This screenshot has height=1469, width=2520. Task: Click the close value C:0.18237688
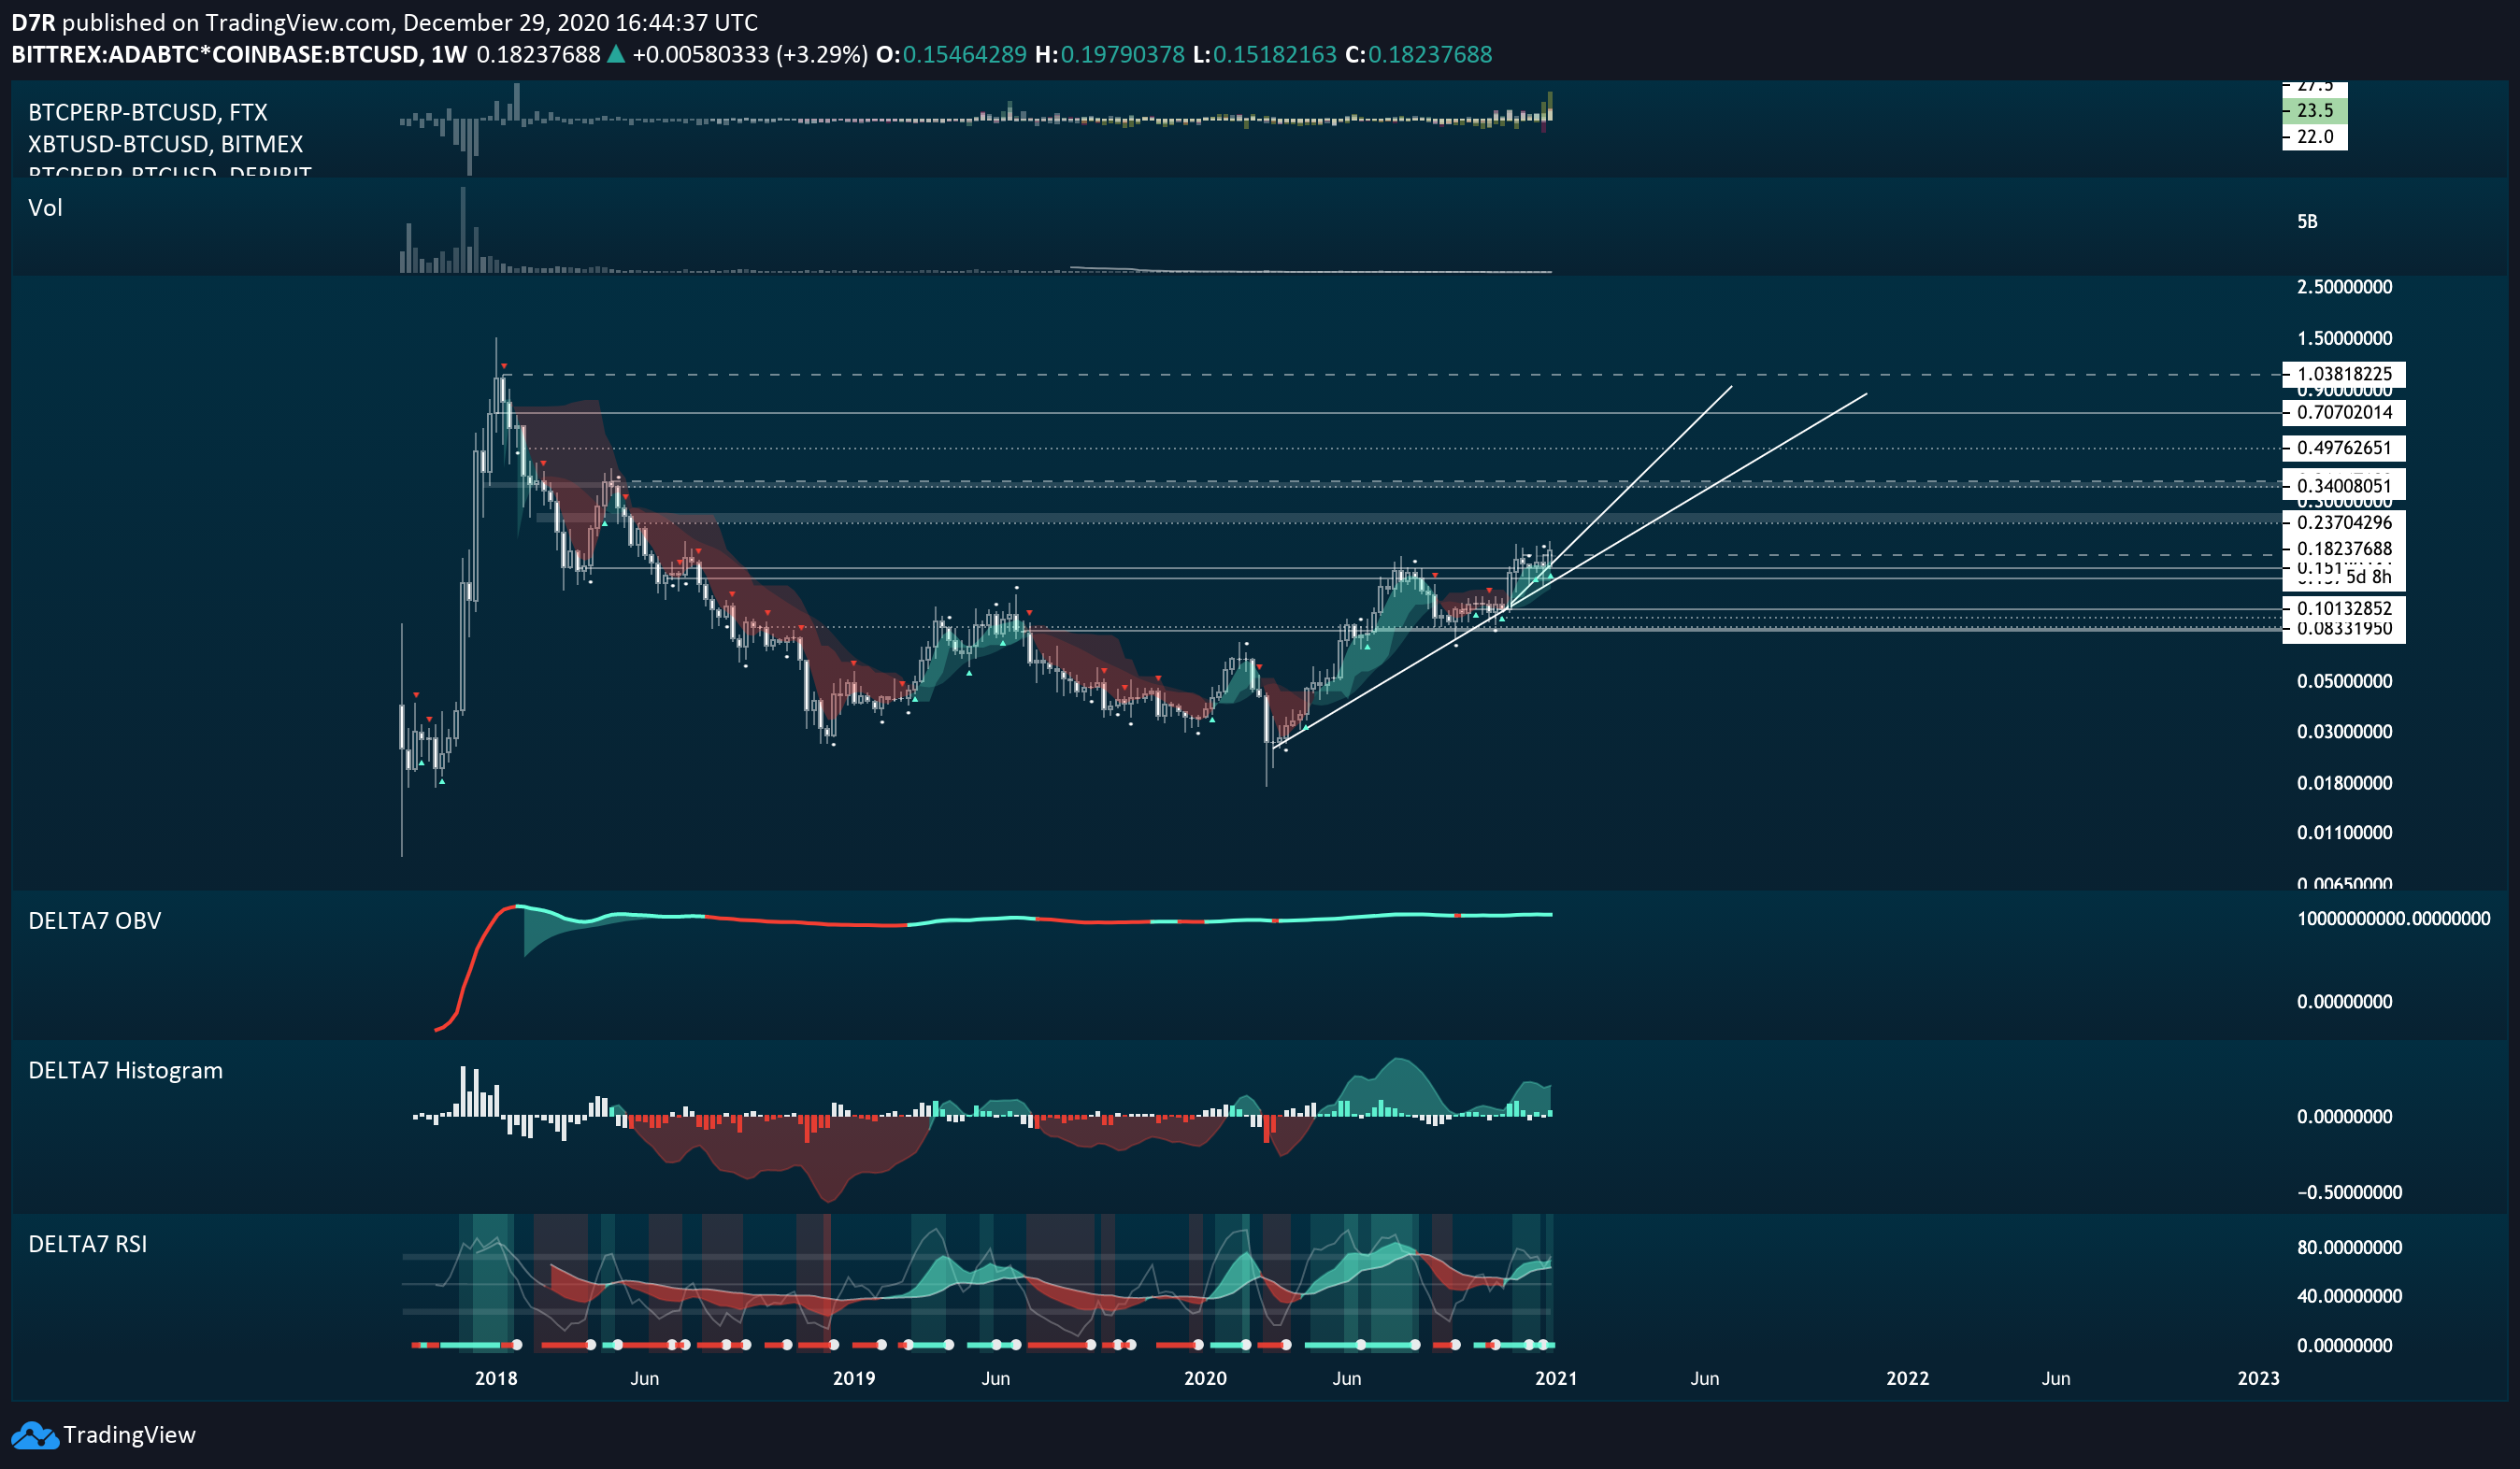(1418, 54)
